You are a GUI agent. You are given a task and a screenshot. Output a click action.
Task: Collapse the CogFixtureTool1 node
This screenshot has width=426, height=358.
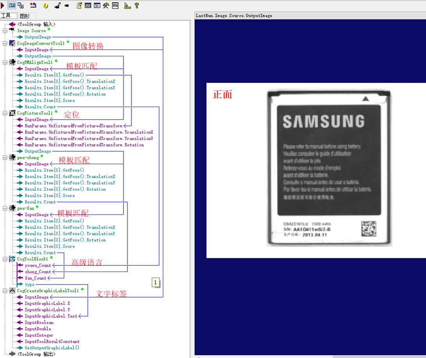[5, 113]
